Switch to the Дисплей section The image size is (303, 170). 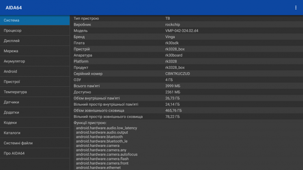(35, 41)
